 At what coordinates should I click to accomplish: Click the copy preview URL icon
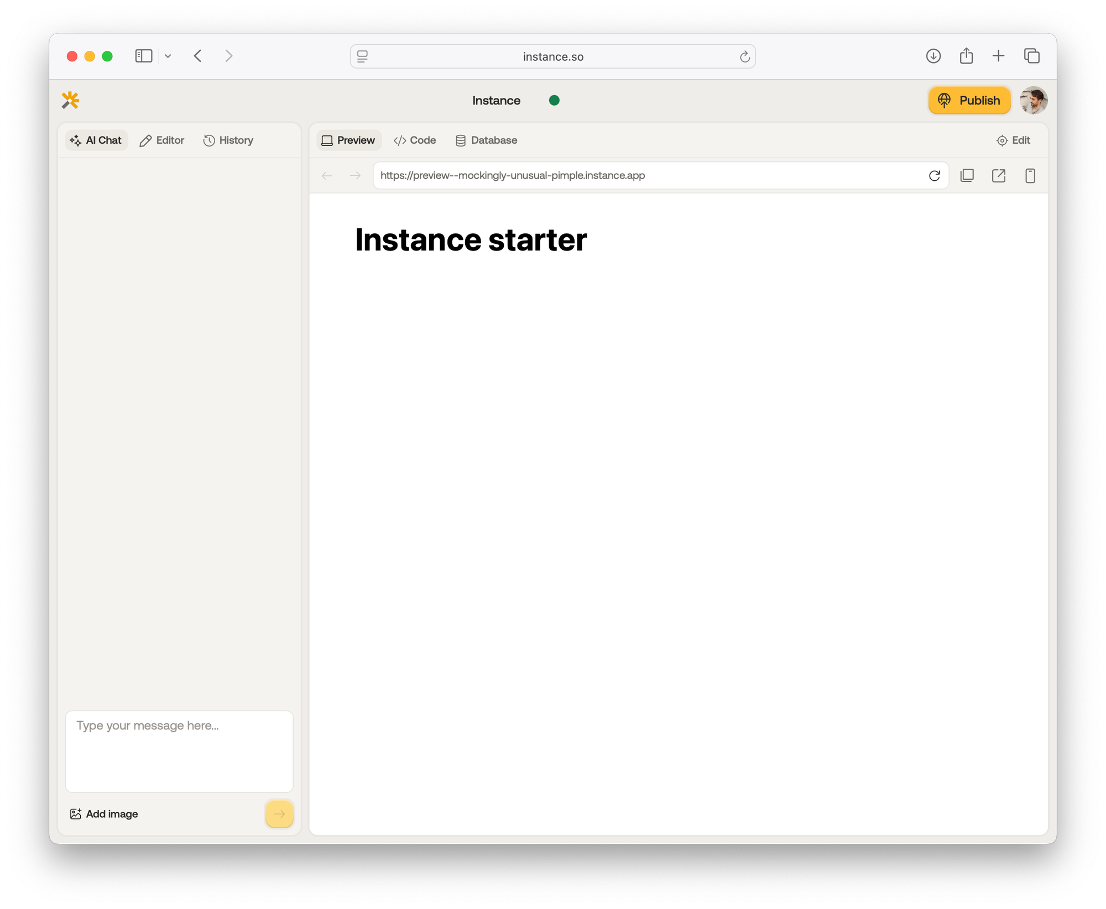coord(967,176)
